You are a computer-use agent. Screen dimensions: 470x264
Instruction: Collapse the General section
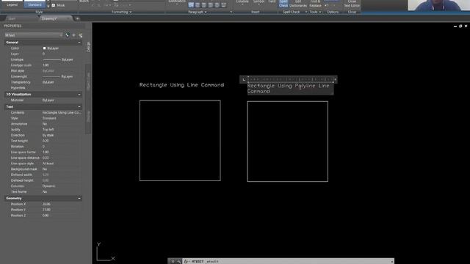[x=79, y=43]
